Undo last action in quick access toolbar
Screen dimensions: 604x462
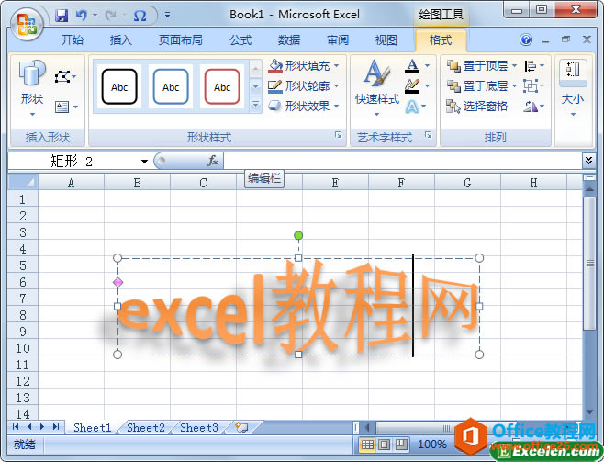click(x=82, y=16)
